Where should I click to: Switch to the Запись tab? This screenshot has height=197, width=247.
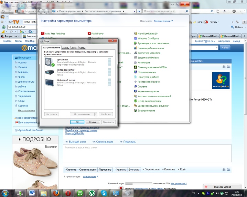point(65,48)
